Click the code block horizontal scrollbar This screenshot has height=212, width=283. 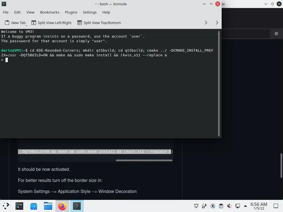click(x=144, y=160)
